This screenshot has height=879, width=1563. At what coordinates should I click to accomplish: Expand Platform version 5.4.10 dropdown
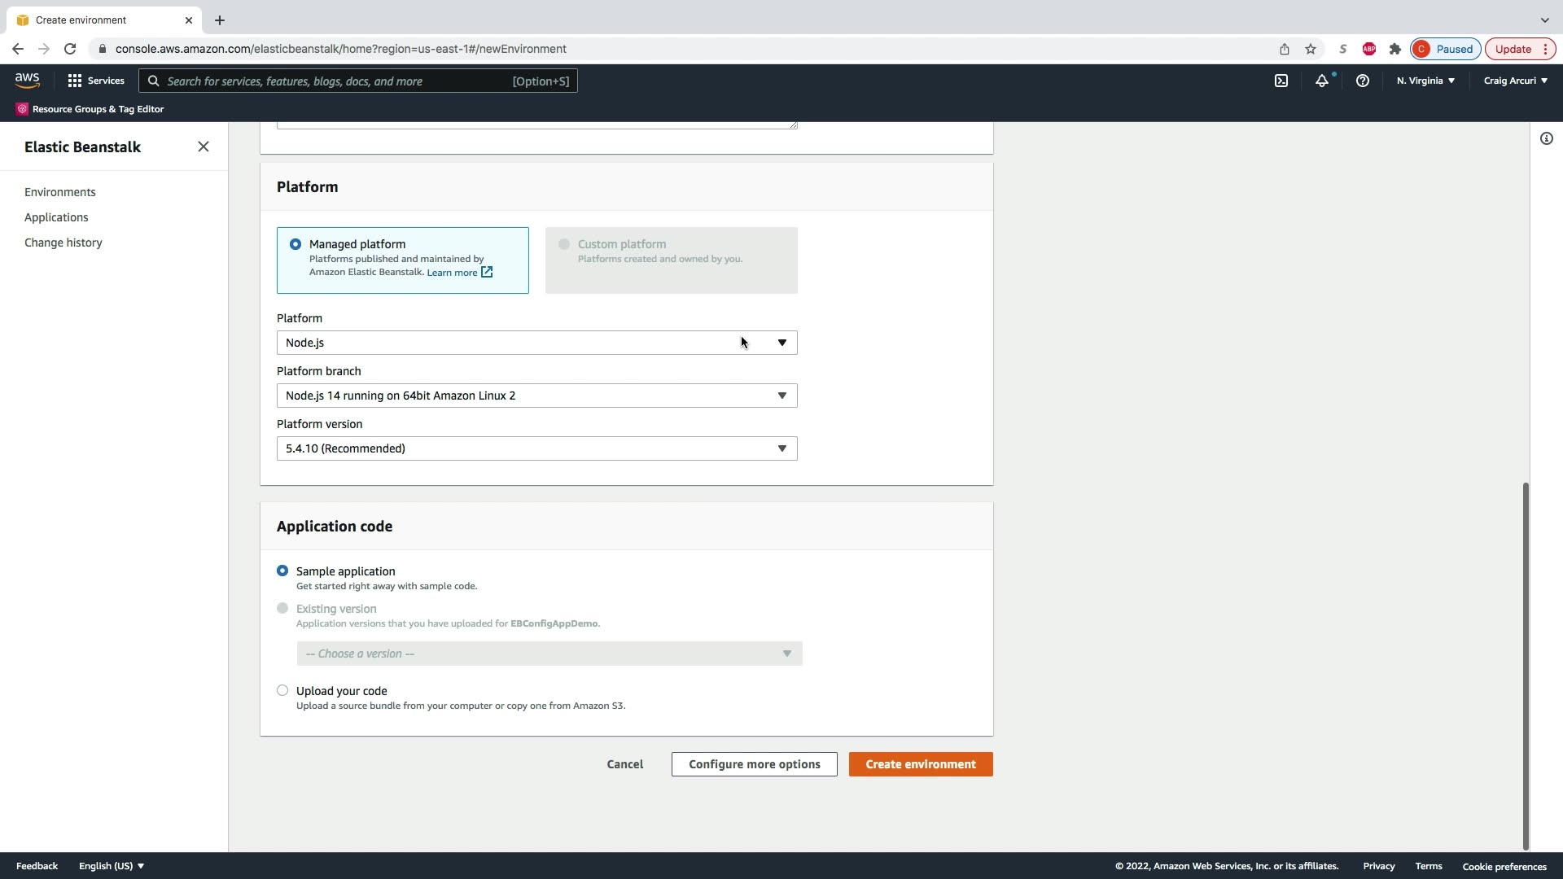536,448
